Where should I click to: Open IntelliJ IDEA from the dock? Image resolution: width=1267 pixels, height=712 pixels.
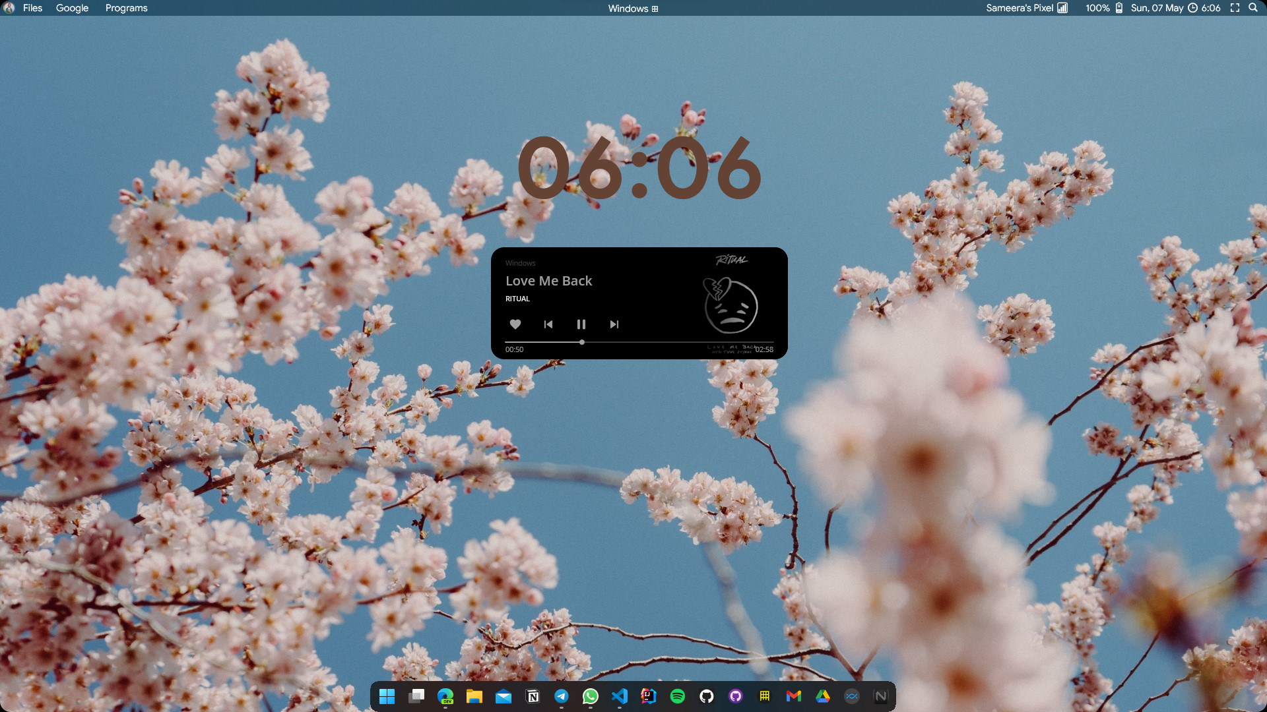648,696
